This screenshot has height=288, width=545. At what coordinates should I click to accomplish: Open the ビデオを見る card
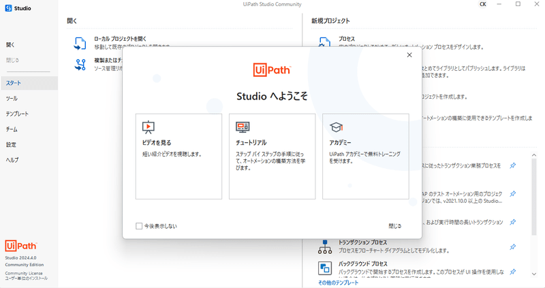(x=178, y=157)
